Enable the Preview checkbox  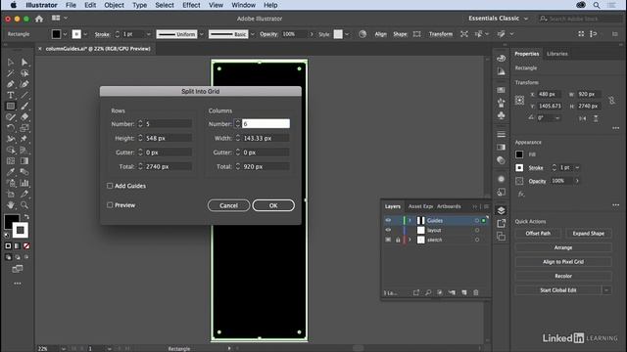click(110, 205)
